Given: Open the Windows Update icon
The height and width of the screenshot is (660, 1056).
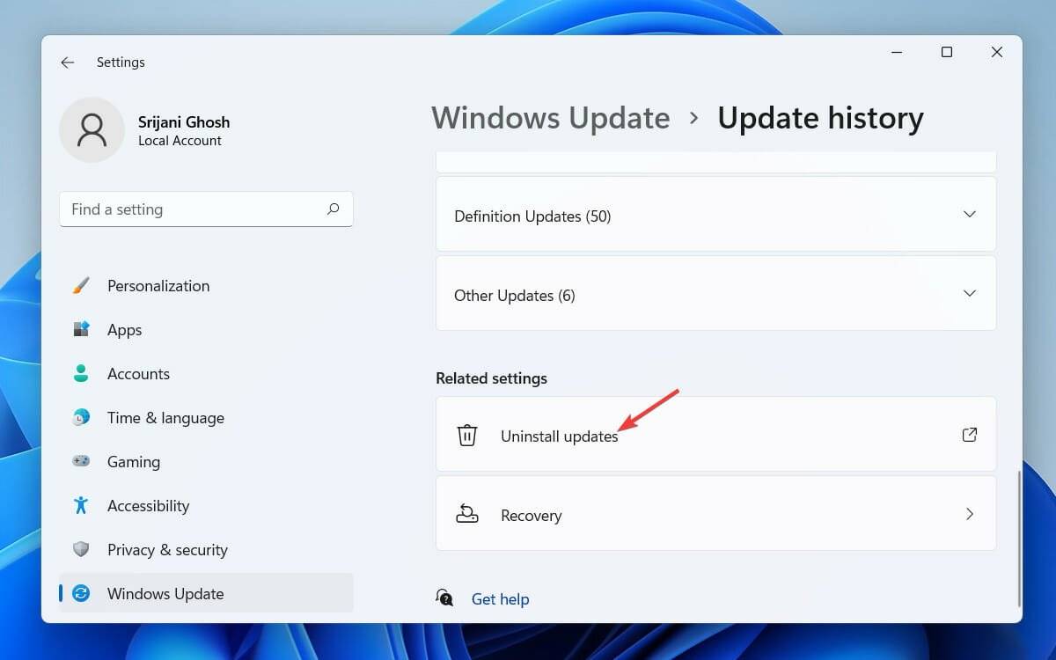Looking at the screenshot, I should [x=82, y=593].
